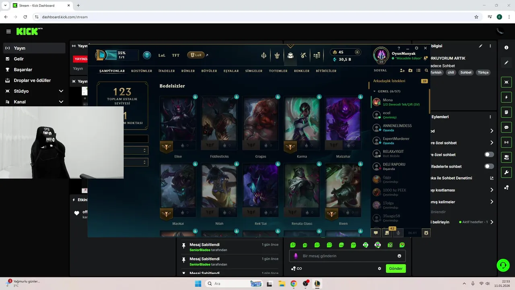This screenshot has width=515, height=290.
Task: Click League friend search magnifier
Action: pos(426,70)
